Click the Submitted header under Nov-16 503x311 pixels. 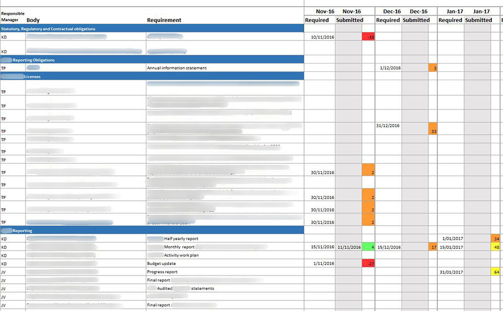(x=350, y=20)
